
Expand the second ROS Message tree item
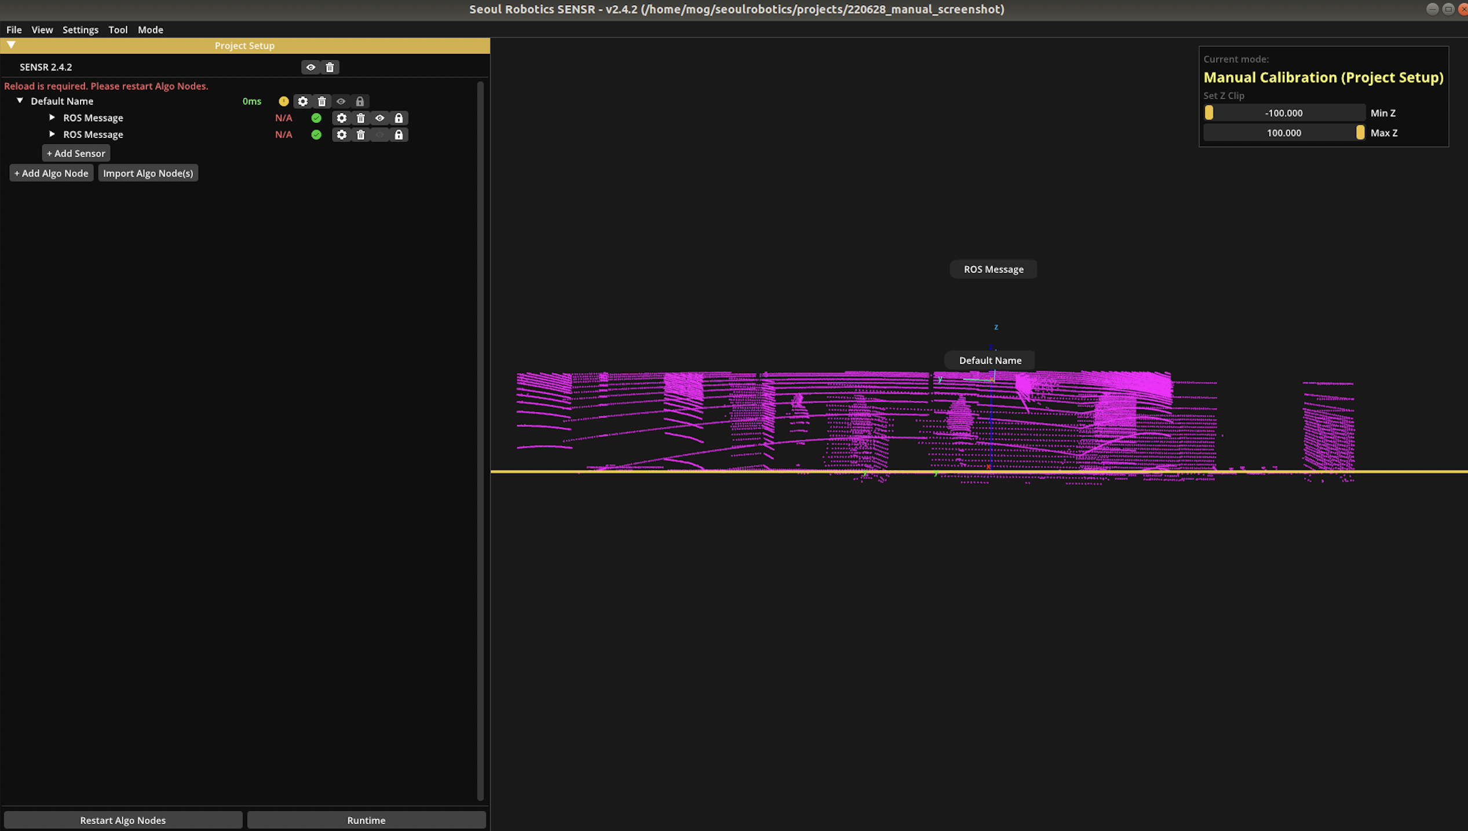click(52, 134)
